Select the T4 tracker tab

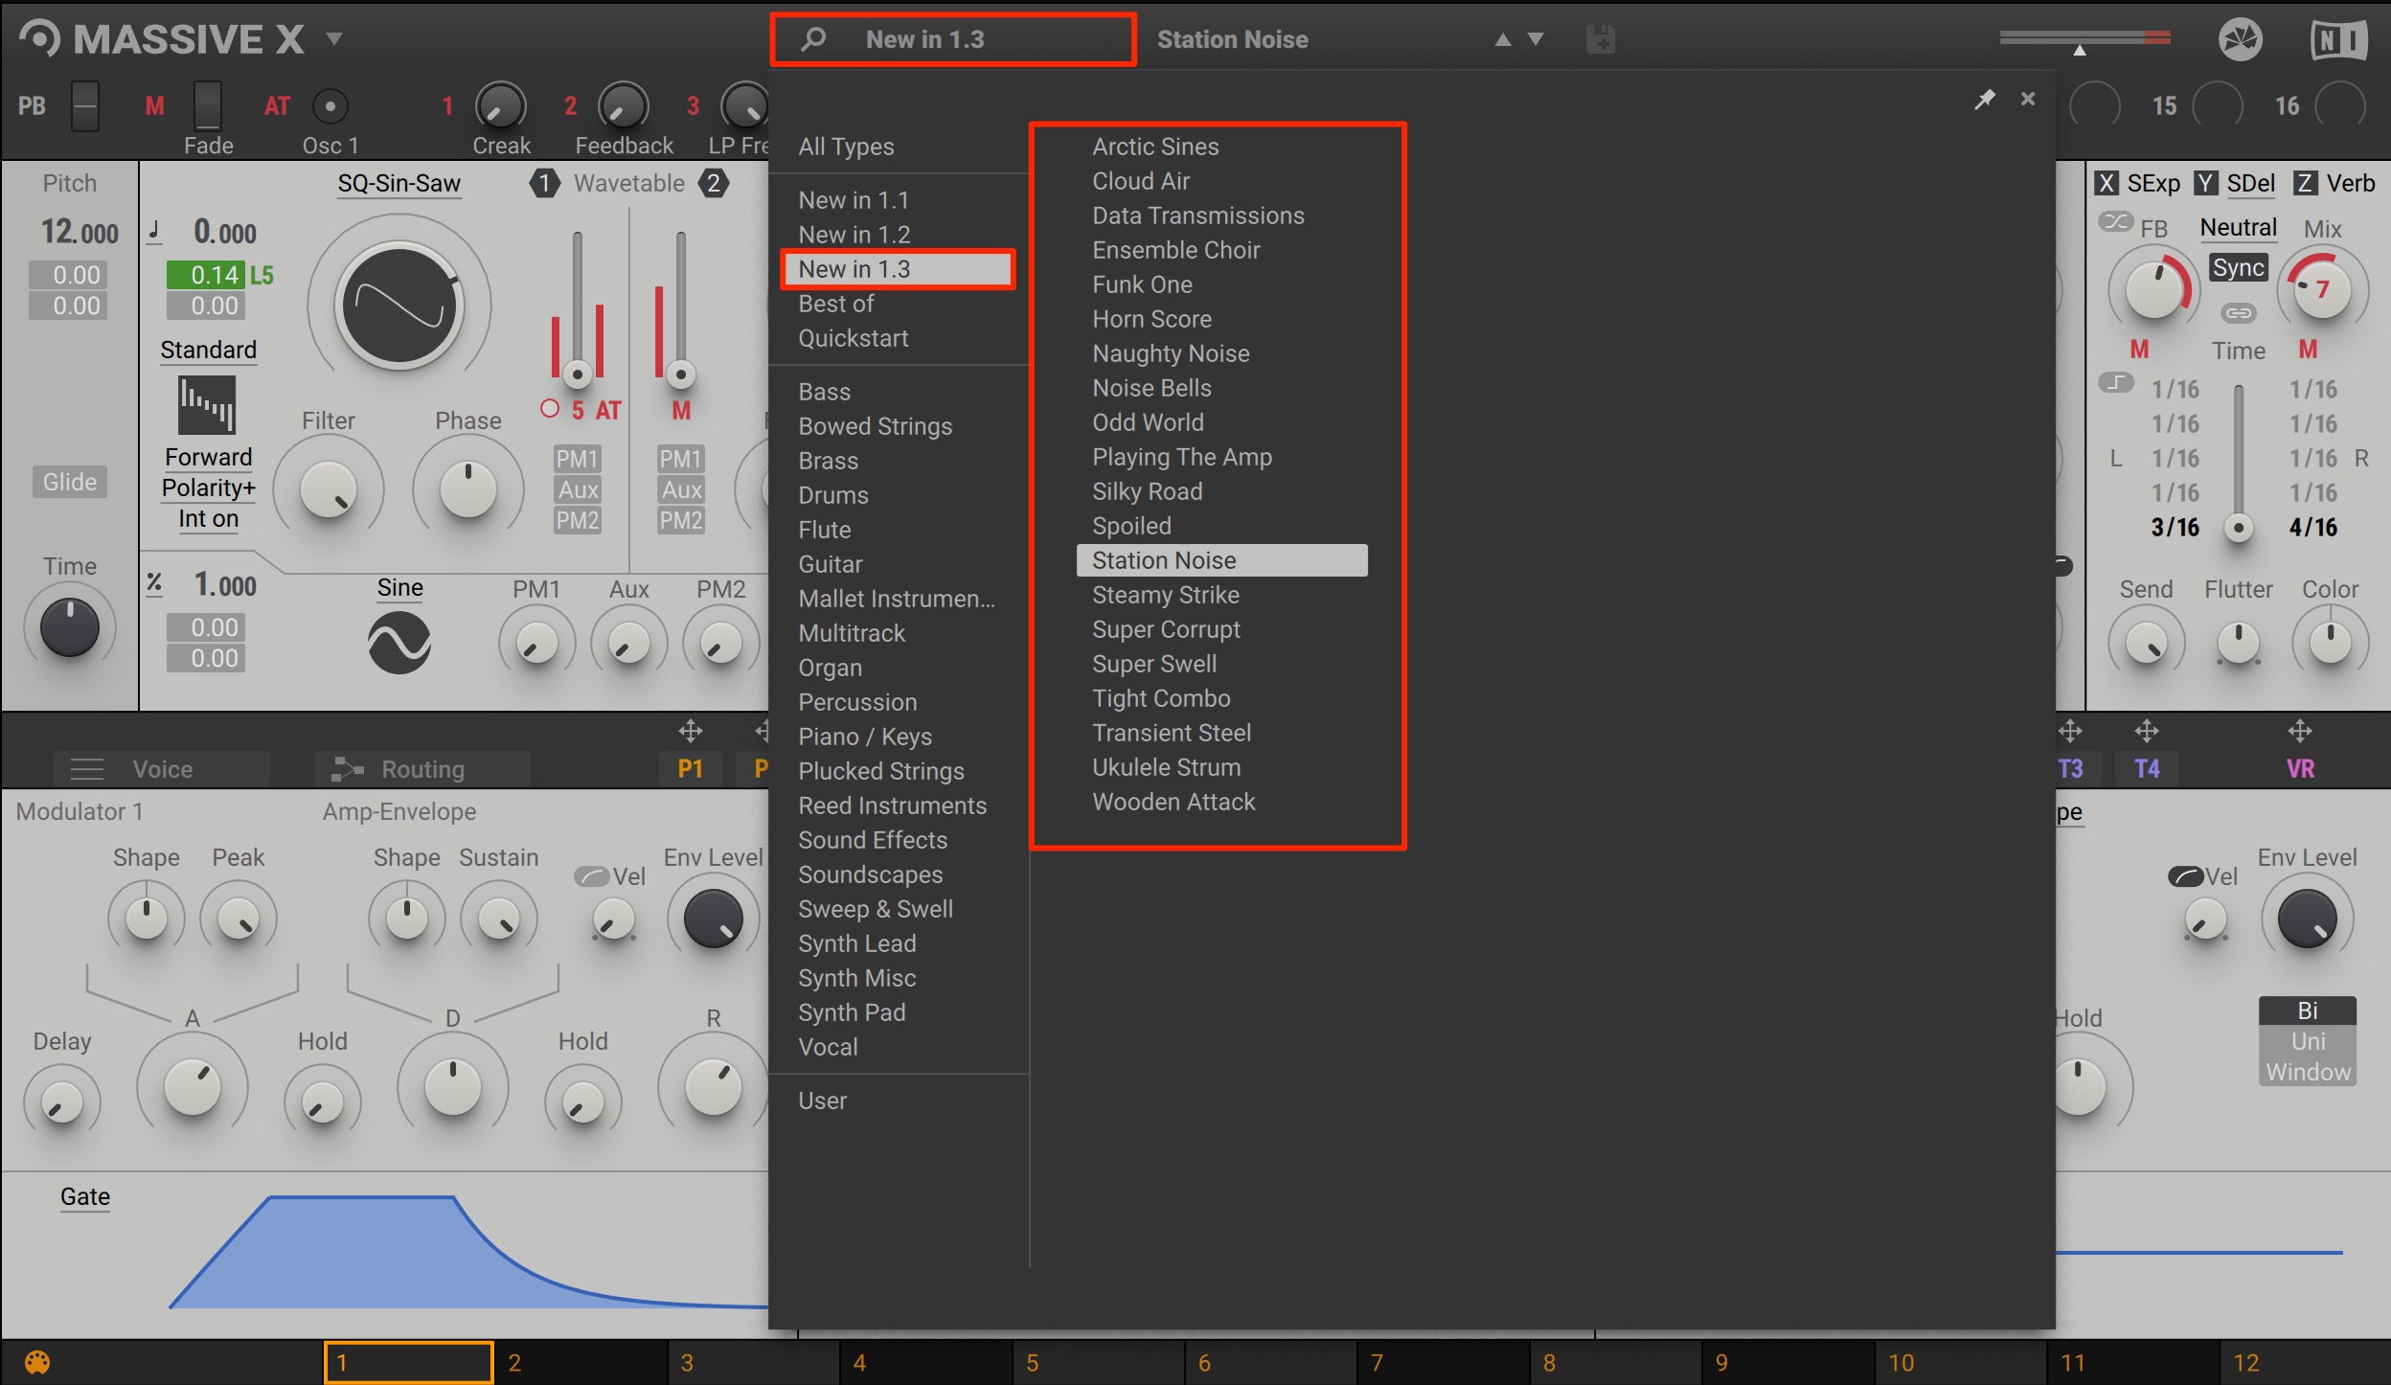[2147, 768]
